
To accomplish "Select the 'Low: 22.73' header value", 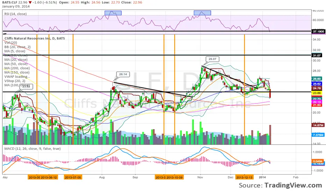I will pos(112,2).
